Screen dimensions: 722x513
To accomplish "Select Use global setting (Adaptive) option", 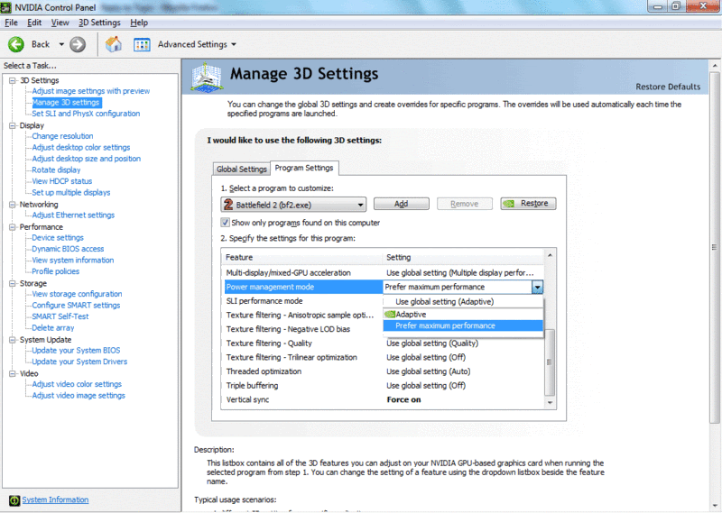I will [x=463, y=302].
